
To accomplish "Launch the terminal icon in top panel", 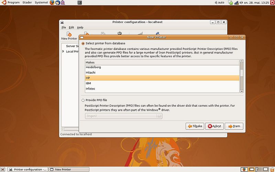I will 80,2.
